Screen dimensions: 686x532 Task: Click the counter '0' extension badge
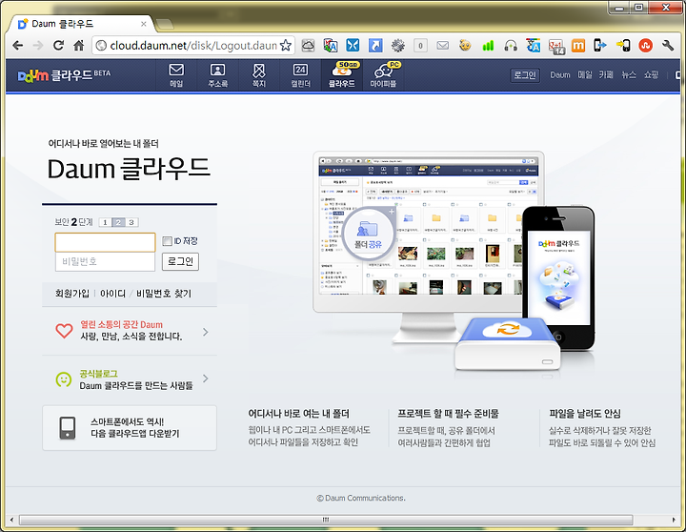tap(420, 46)
